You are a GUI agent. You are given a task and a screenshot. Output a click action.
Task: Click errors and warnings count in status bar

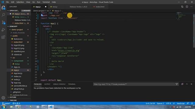(x=16, y=103)
